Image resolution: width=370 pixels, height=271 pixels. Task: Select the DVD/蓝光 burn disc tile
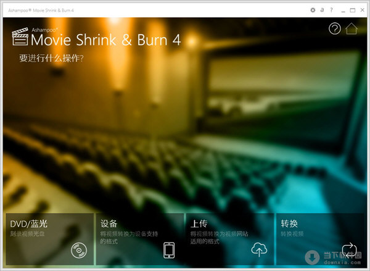(50, 239)
